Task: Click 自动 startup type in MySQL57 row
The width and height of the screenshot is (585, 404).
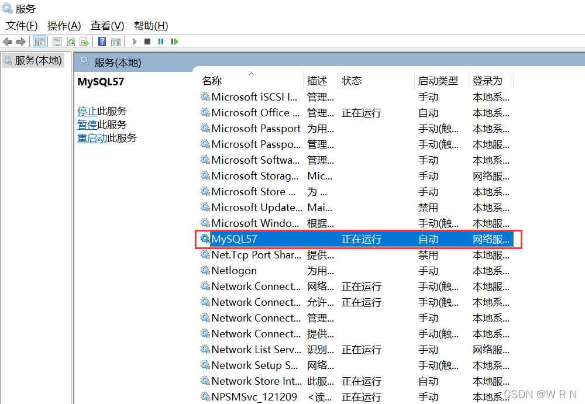Action: (x=428, y=239)
